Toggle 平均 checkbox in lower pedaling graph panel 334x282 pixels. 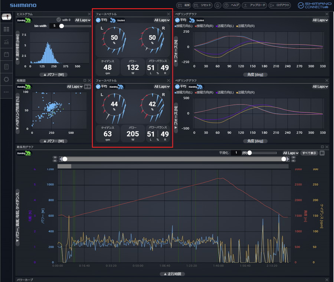(177, 87)
